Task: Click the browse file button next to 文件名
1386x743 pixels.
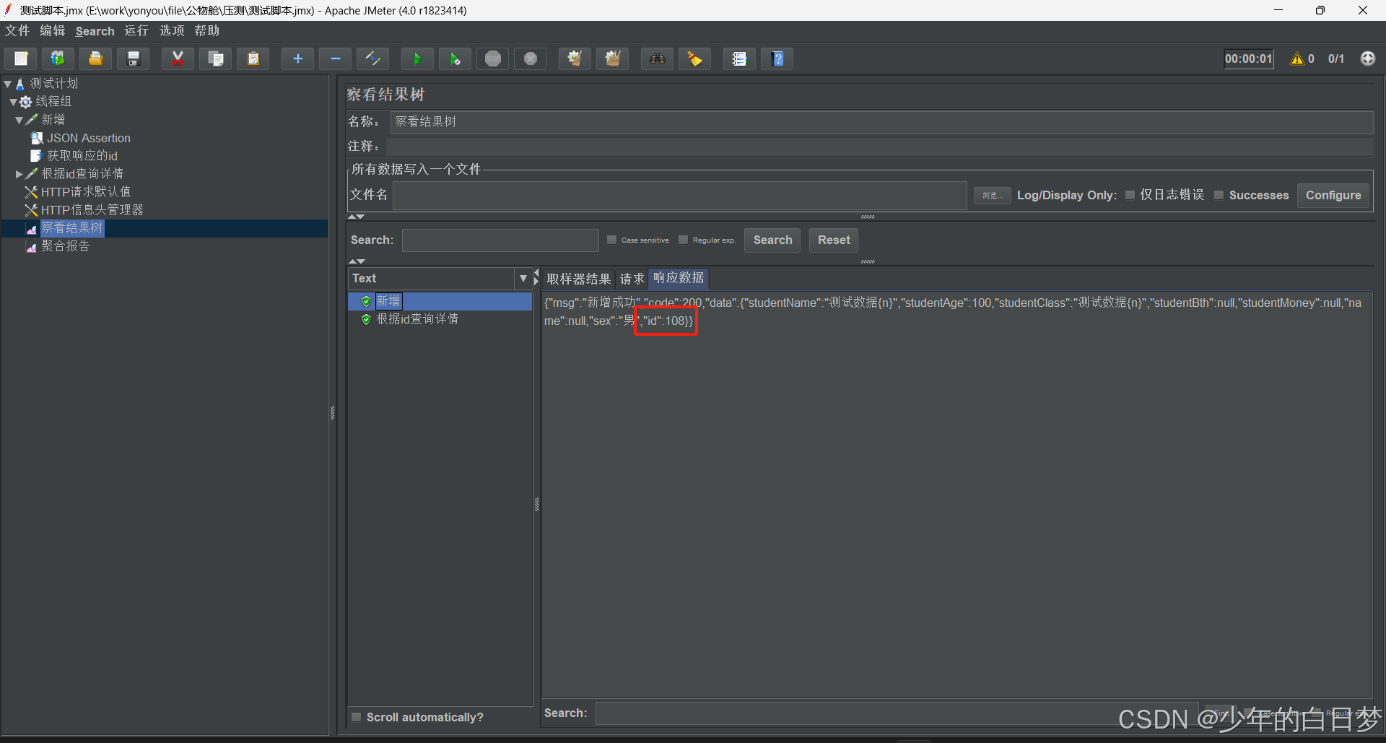Action: pyautogui.click(x=992, y=196)
